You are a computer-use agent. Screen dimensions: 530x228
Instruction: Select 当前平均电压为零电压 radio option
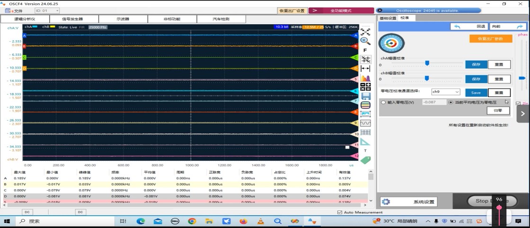pos(450,102)
